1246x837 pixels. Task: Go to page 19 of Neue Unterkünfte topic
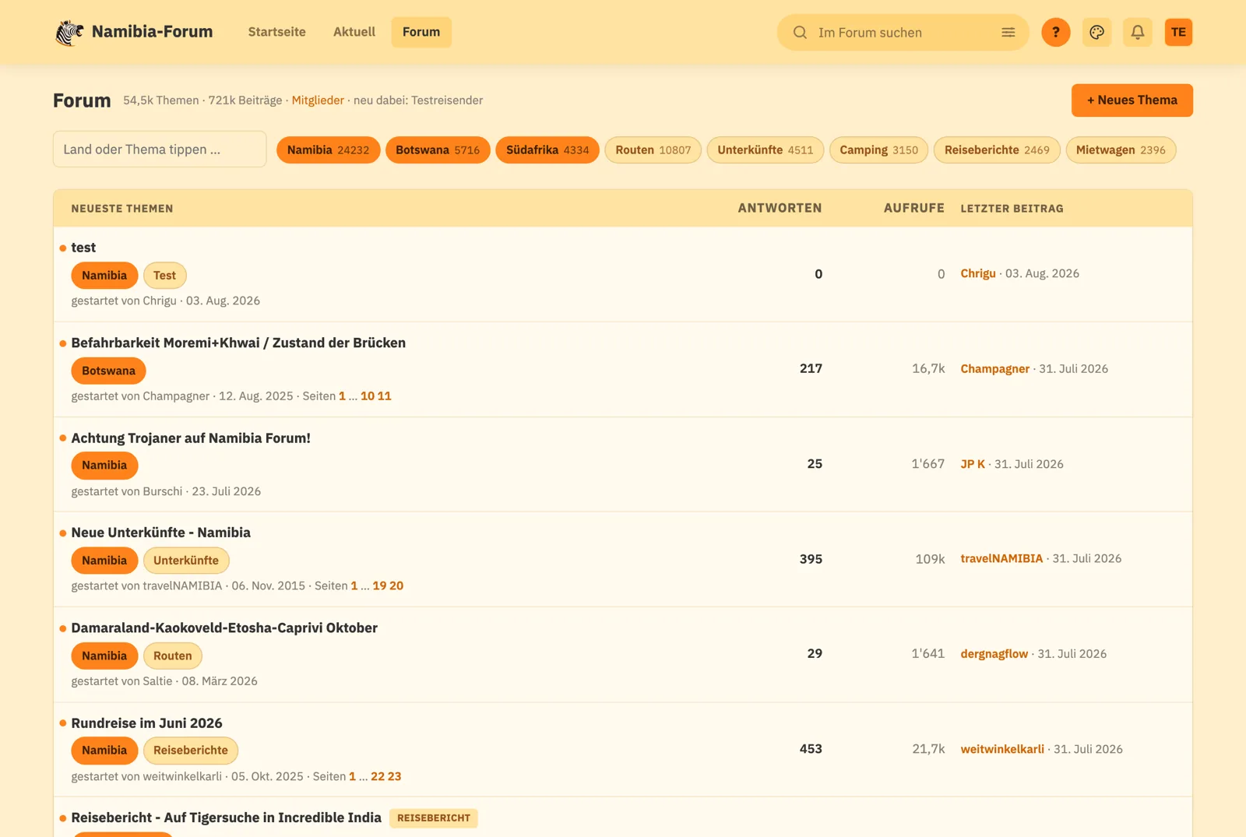[x=379, y=586]
